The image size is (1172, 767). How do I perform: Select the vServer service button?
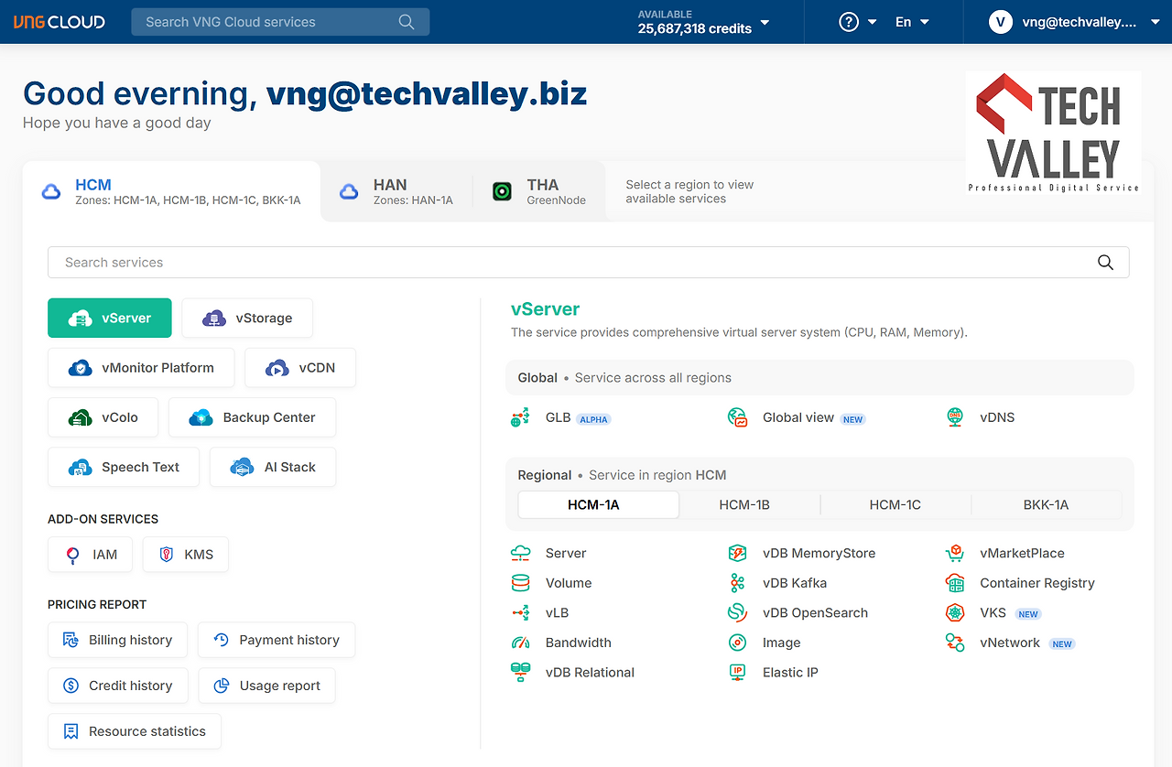coord(110,319)
